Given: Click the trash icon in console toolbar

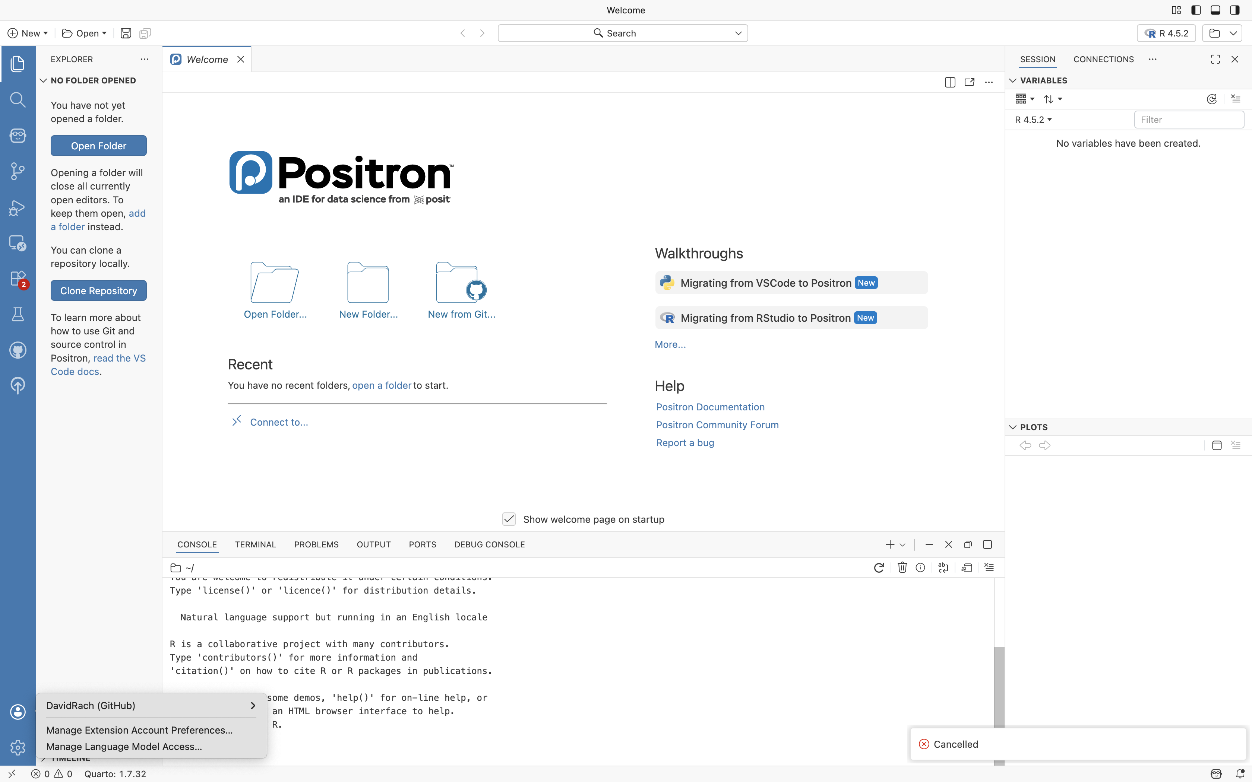Looking at the screenshot, I should tap(902, 568).
